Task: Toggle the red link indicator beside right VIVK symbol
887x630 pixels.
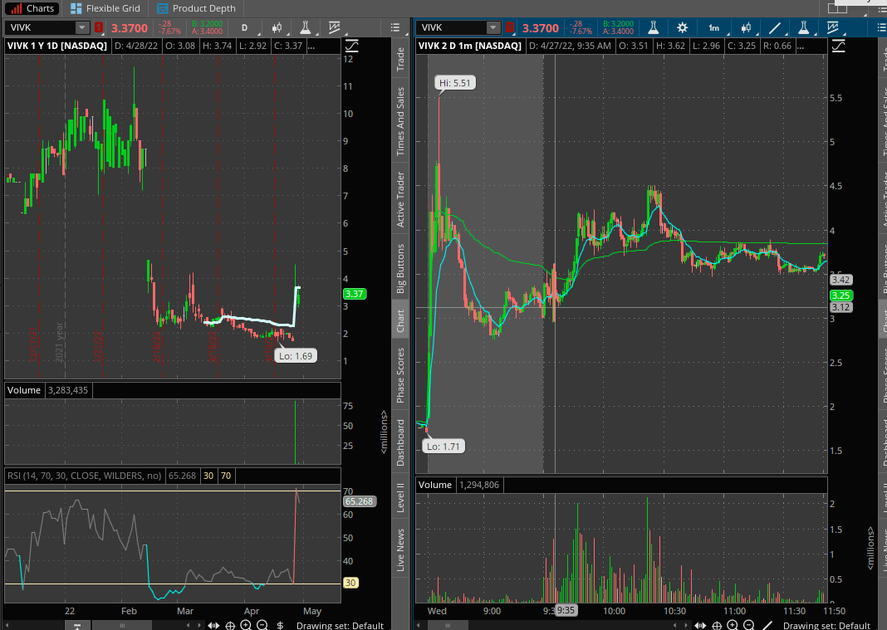Action: [510, 28]
